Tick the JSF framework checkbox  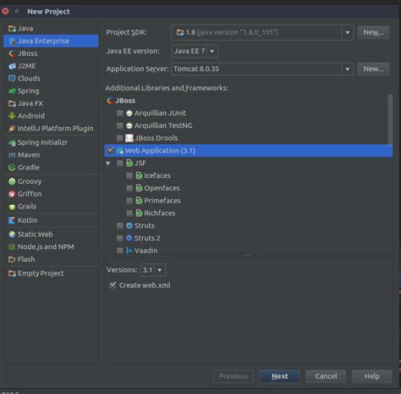click(120, 164)
